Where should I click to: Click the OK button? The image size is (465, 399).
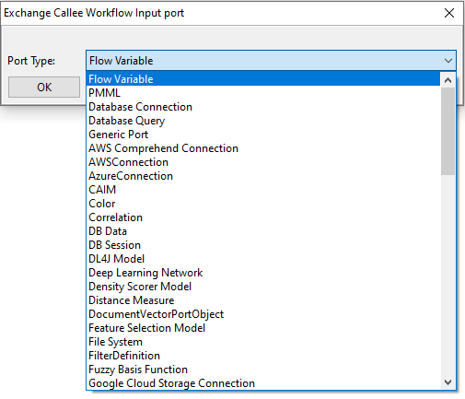coord(44,88)
